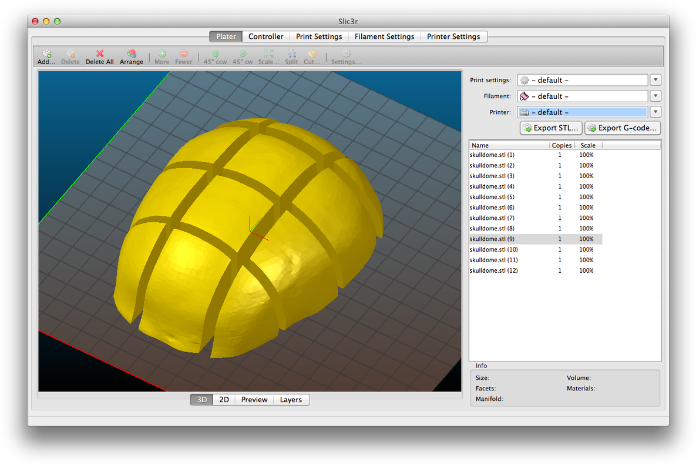Viewport: 696px width, 465px height.
Task: Click the More copies icon
Action: [162, 54]
